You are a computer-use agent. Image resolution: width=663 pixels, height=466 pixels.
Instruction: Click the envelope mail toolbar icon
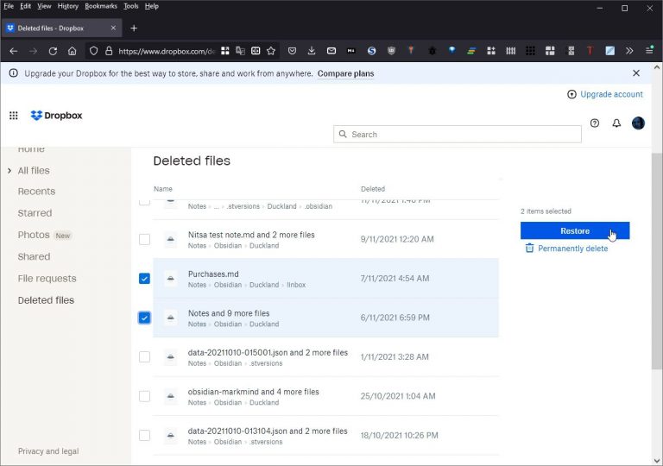(x=331, y=51)
